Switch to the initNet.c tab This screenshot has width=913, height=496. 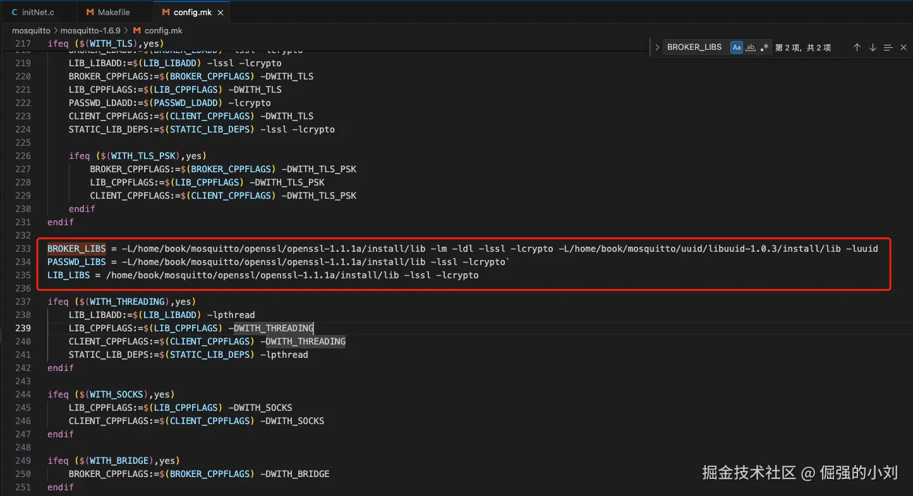(x=37, y=12)
